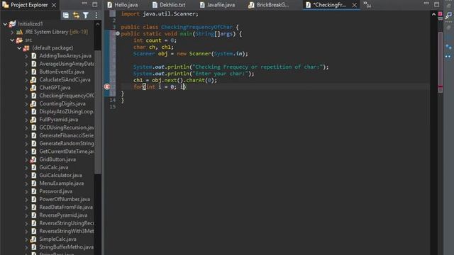Select AverageUsingArrayData file in tree
This screenshot has width=454, height=255.
click(67, 64)
